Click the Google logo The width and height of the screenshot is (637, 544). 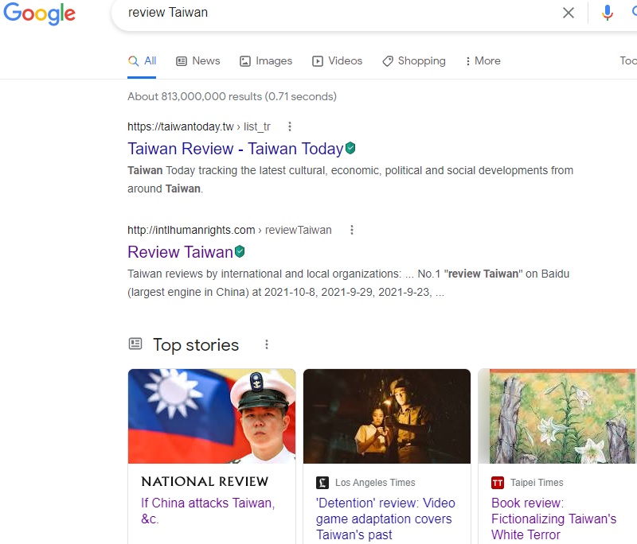pos(39,14)
